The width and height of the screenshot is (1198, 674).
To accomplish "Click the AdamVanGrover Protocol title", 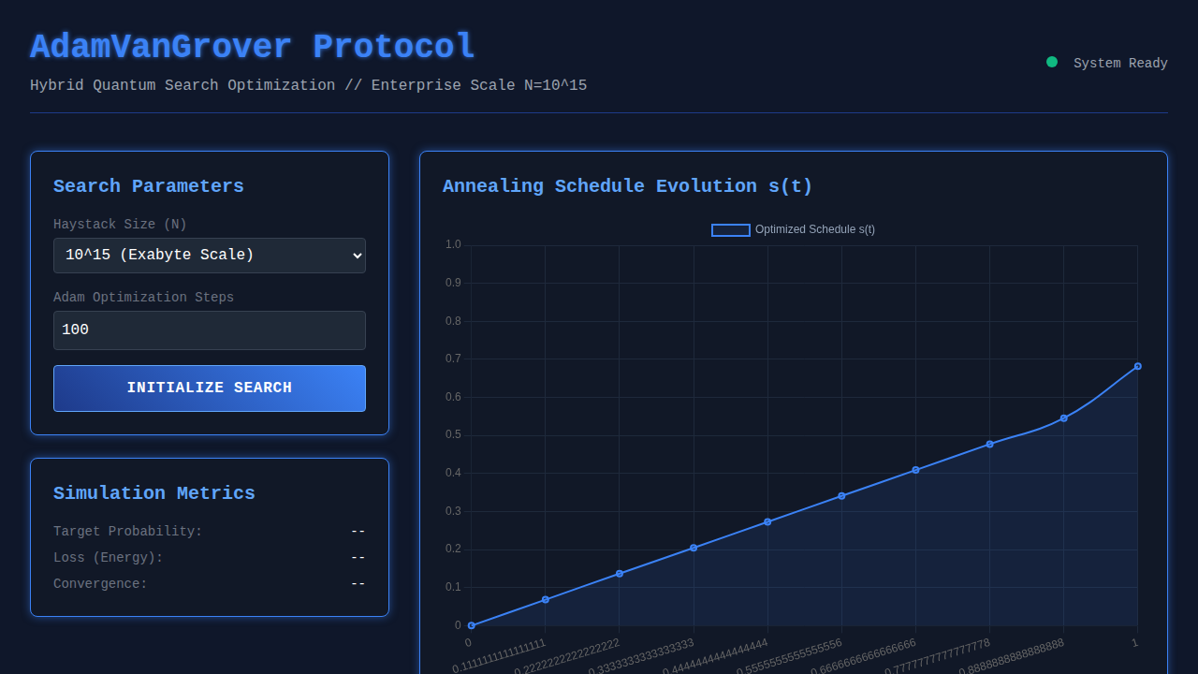I will tap(253, 47).
